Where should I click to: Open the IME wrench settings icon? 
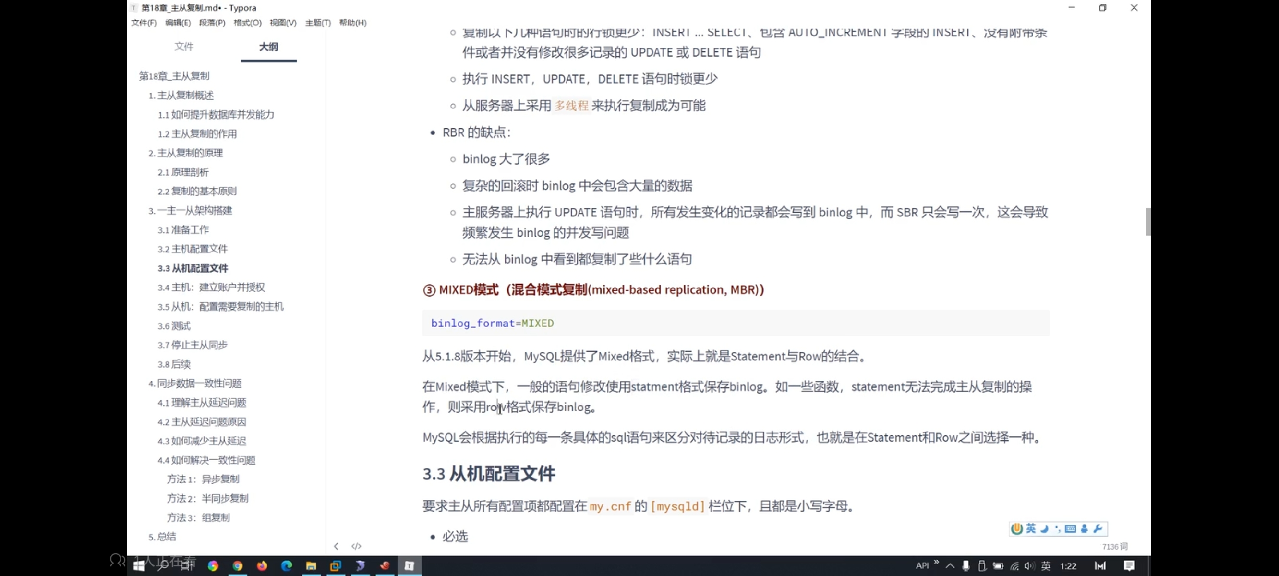[1098, 529]
